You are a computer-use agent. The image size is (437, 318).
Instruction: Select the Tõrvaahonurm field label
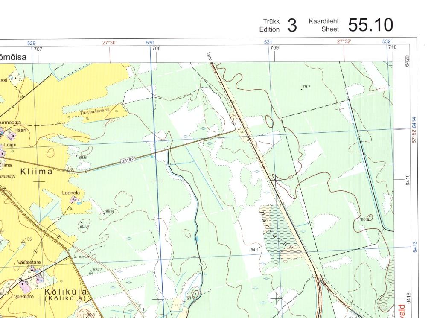[x=95, y=112]
